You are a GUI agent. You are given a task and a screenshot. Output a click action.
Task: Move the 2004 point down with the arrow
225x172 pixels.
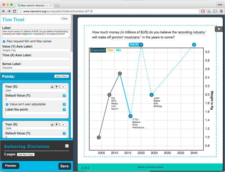pos(56,86)
